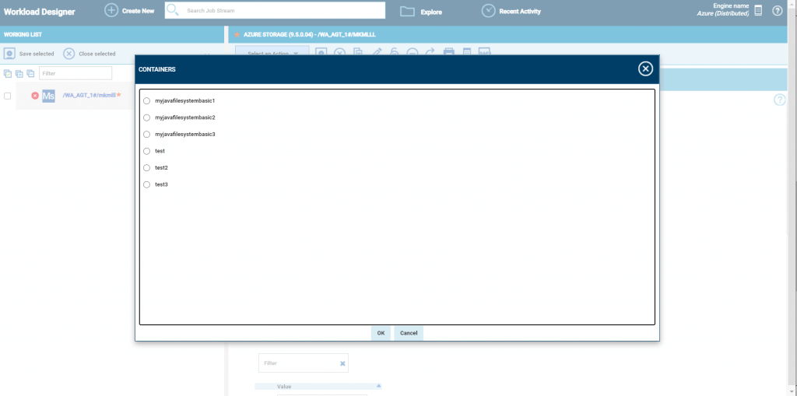Screen dimensions: 797x396
Task: Click the WORKING LIST header
Action: (x=23, y=34)
